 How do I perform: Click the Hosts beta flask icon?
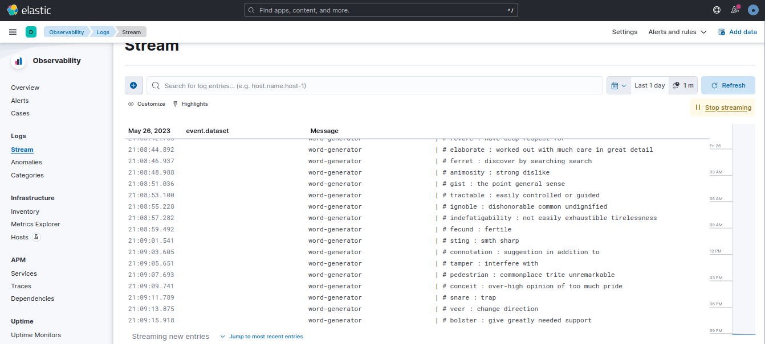[36, 237]
